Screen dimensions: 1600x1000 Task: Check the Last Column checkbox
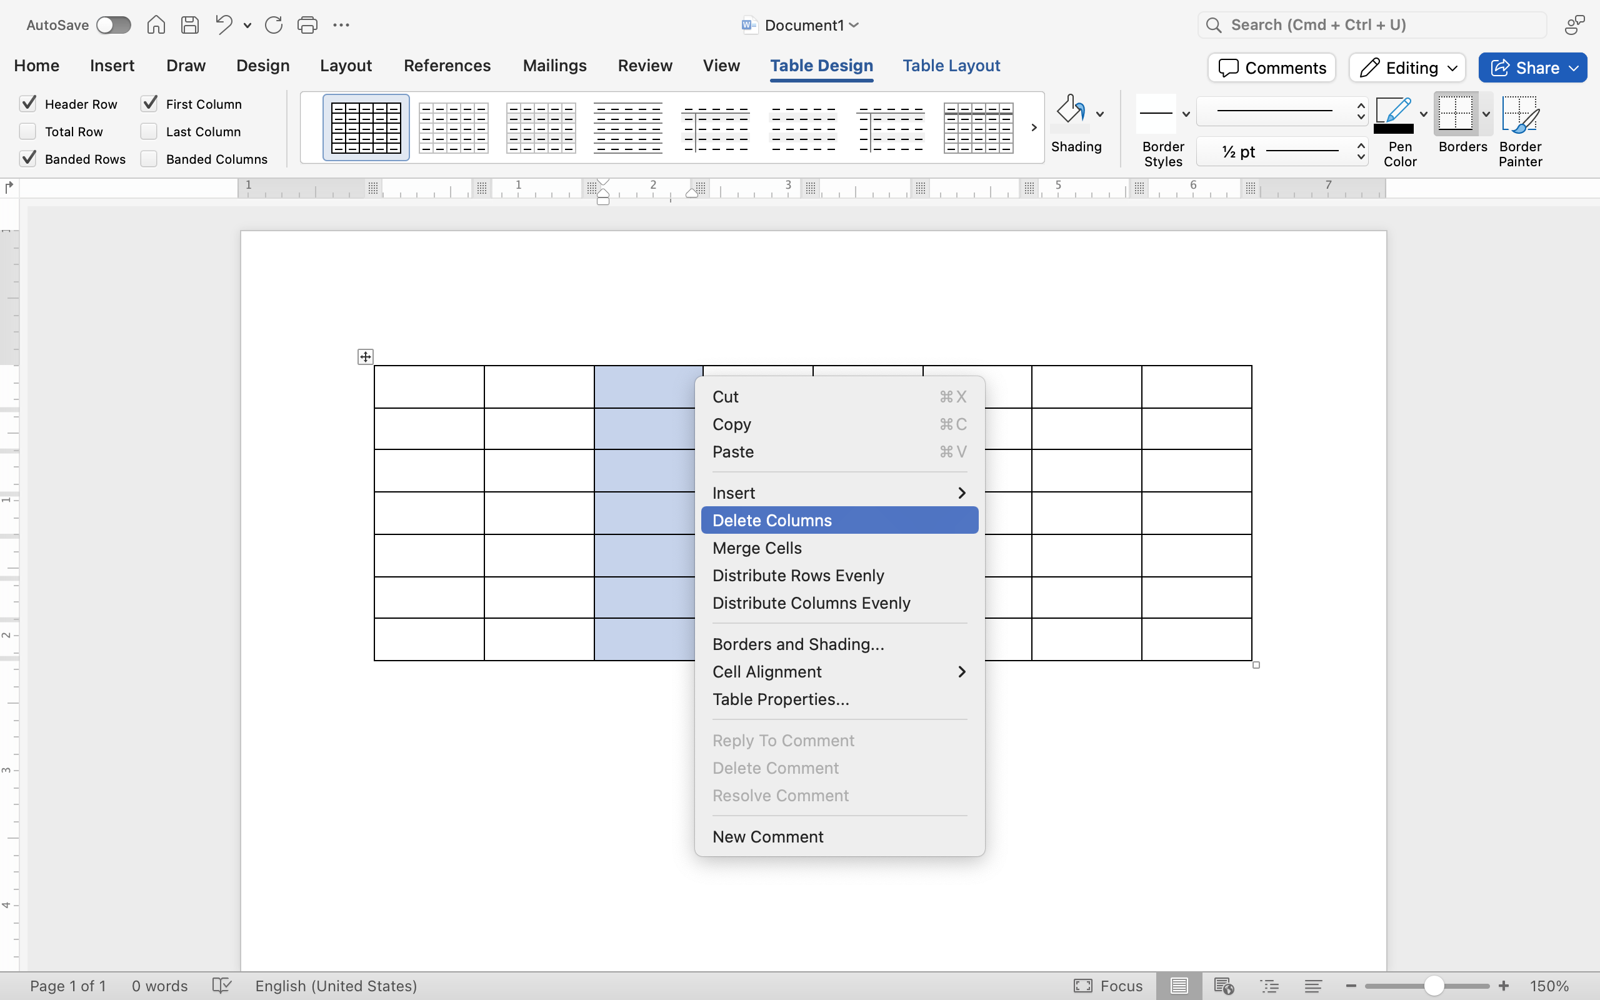pos(149,131)
